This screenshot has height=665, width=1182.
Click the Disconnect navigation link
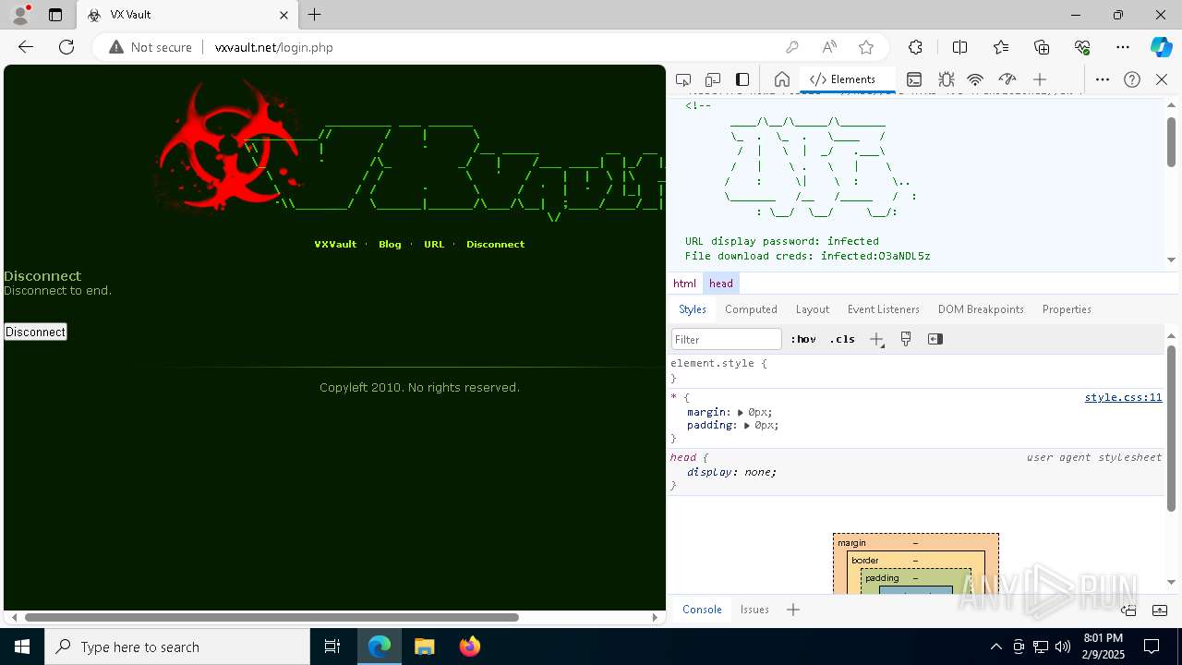point(495,245)
